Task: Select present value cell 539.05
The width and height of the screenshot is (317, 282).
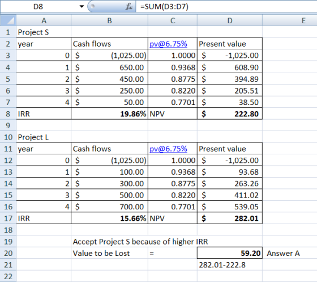Action: coord(230,207)
